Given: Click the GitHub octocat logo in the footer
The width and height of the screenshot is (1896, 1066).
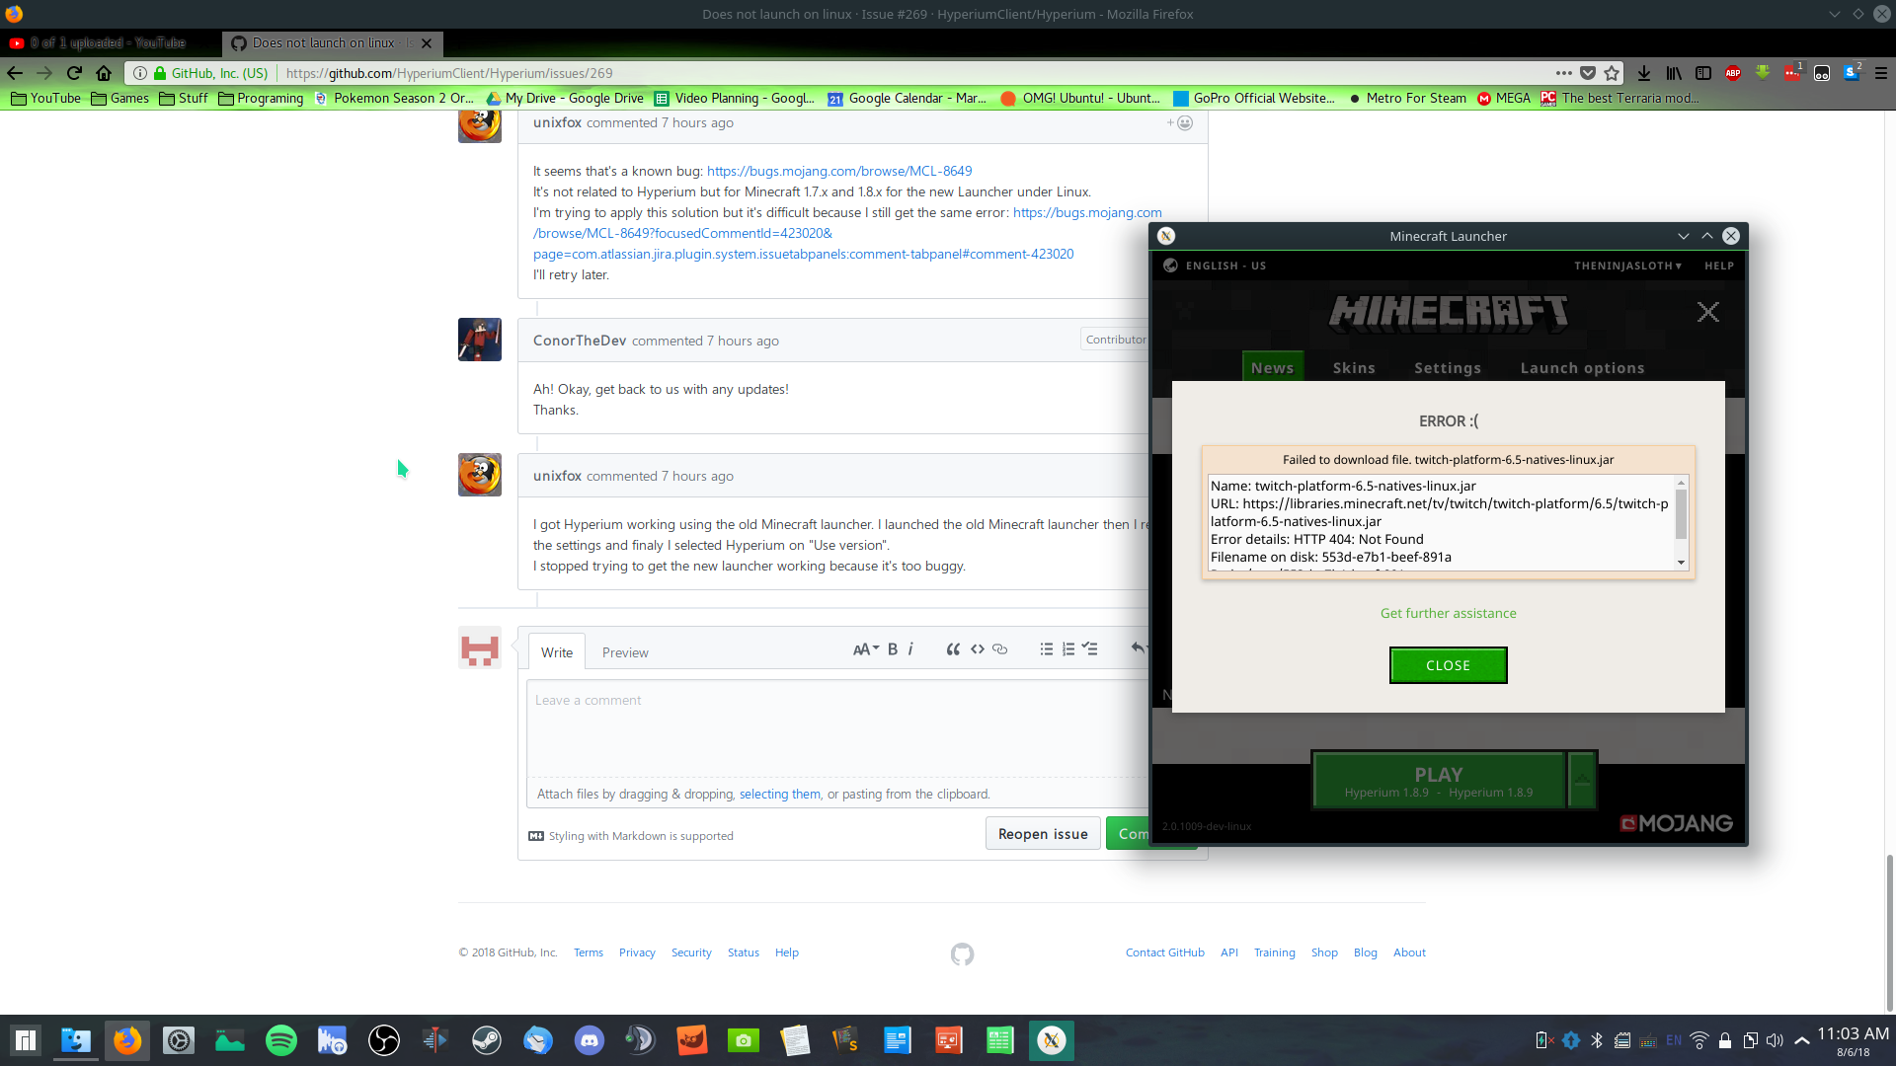Looking at the screenshot, I should point(962,954).
